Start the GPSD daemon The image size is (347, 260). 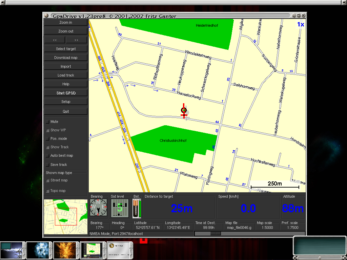click(x=66, y=93)
